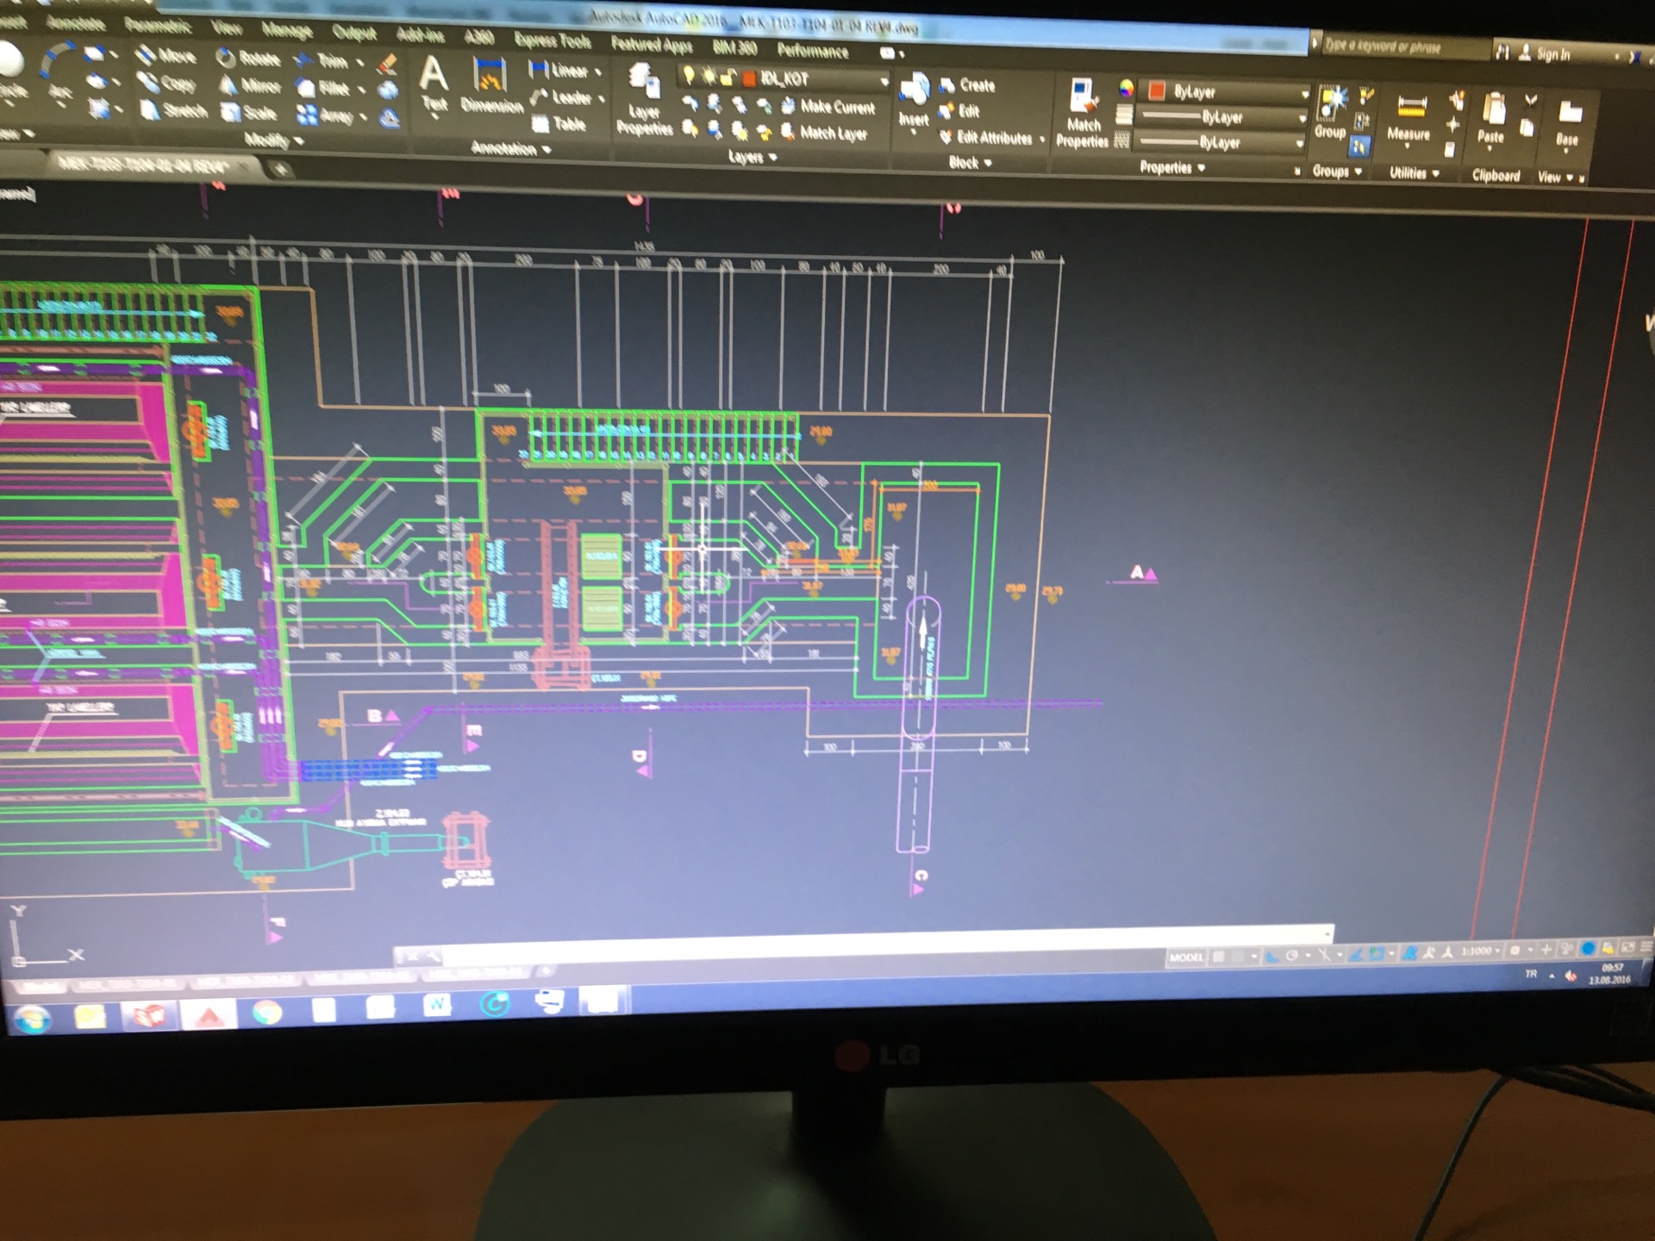
Task: Toggle polar tracking in status bar
Action: (1291, 956)
